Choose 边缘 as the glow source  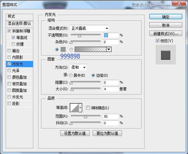(x=93, y=75)
